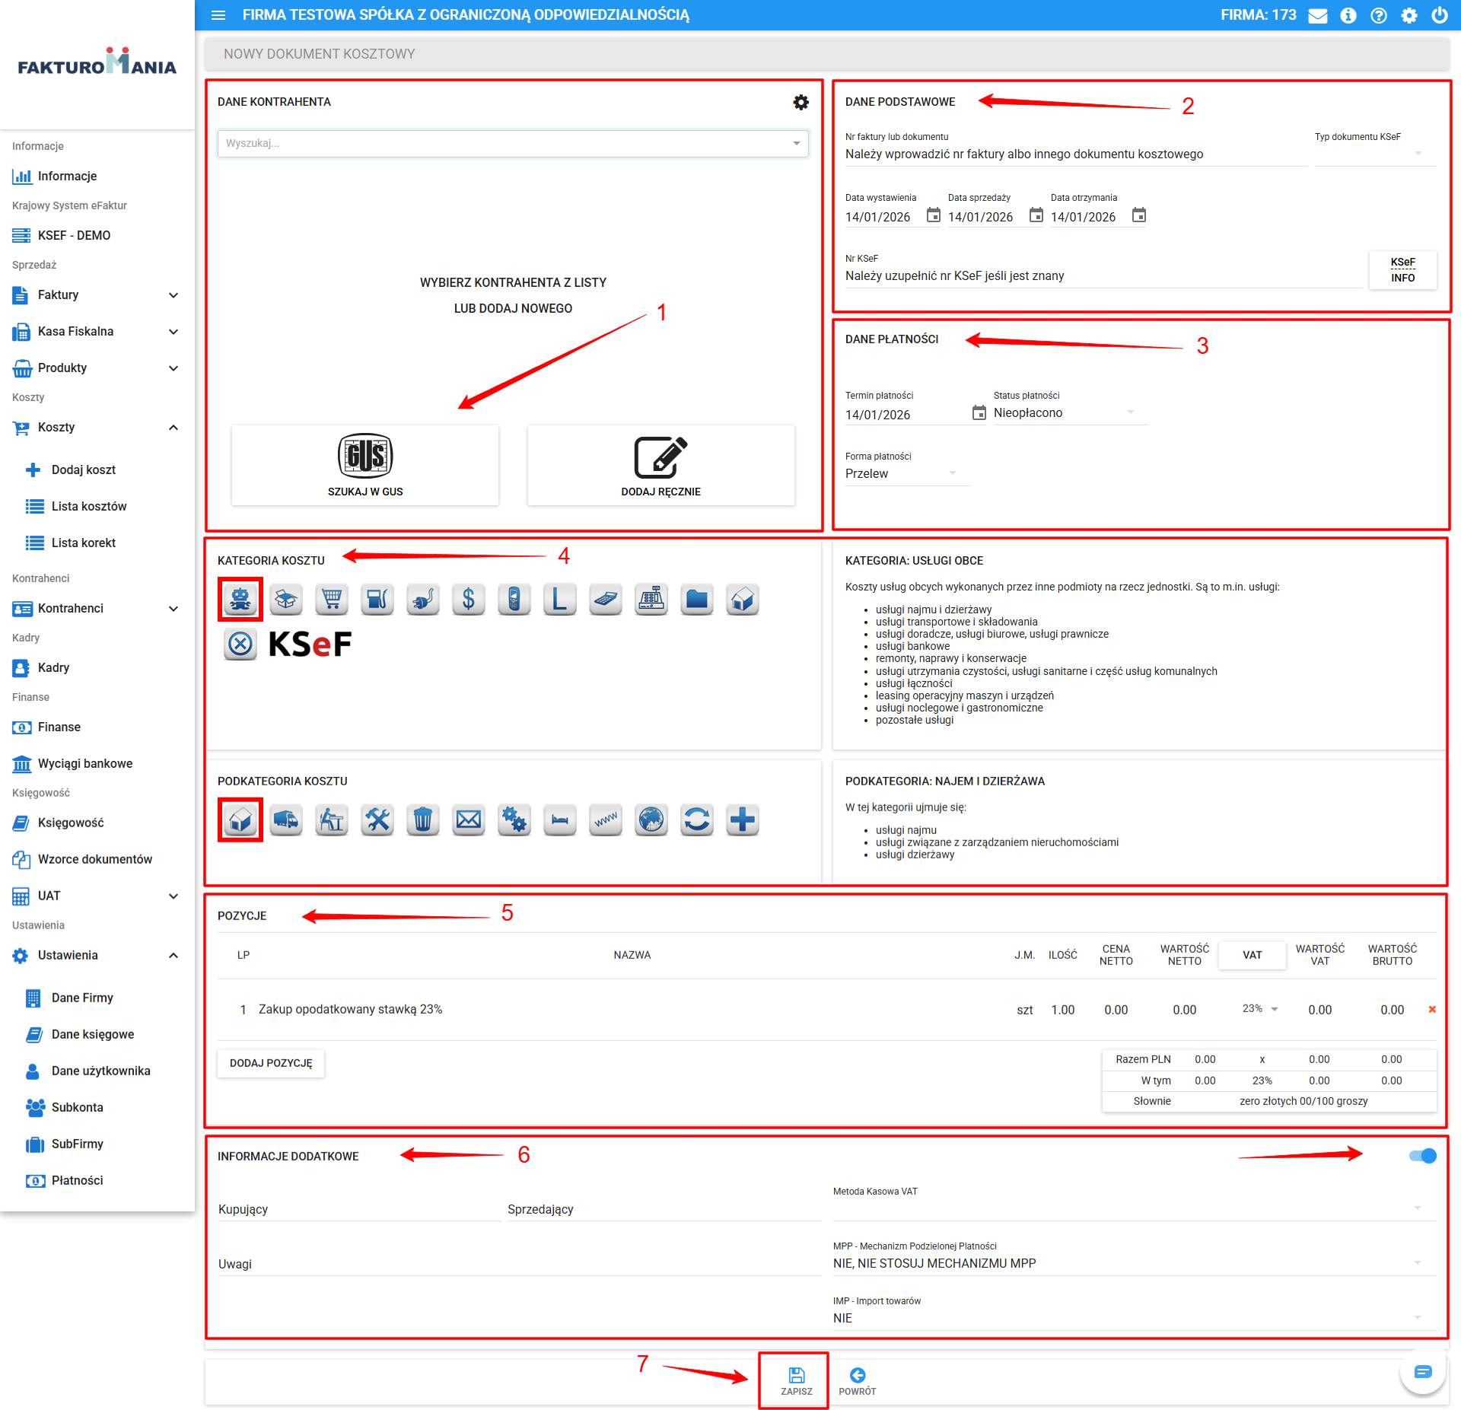1461x1410 pixels.
Task: Open Dane Firmy settings item
Action: (82, 998)
